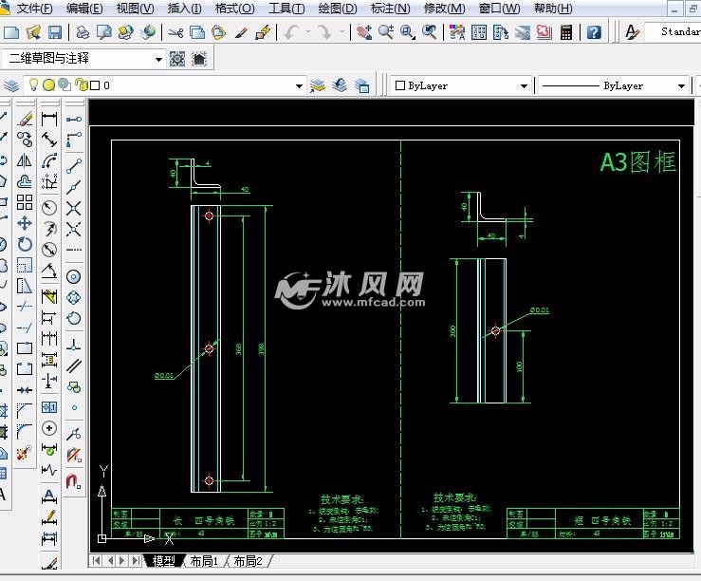Activate the Pan realtime hand tool
The width and height of the screenshot is (701, 581).
pos(364,32)
